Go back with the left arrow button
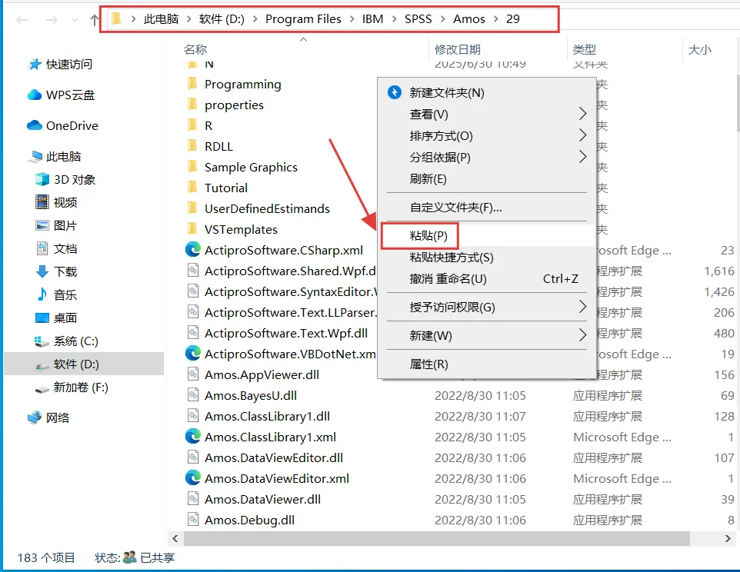 (x=22, y=20)
